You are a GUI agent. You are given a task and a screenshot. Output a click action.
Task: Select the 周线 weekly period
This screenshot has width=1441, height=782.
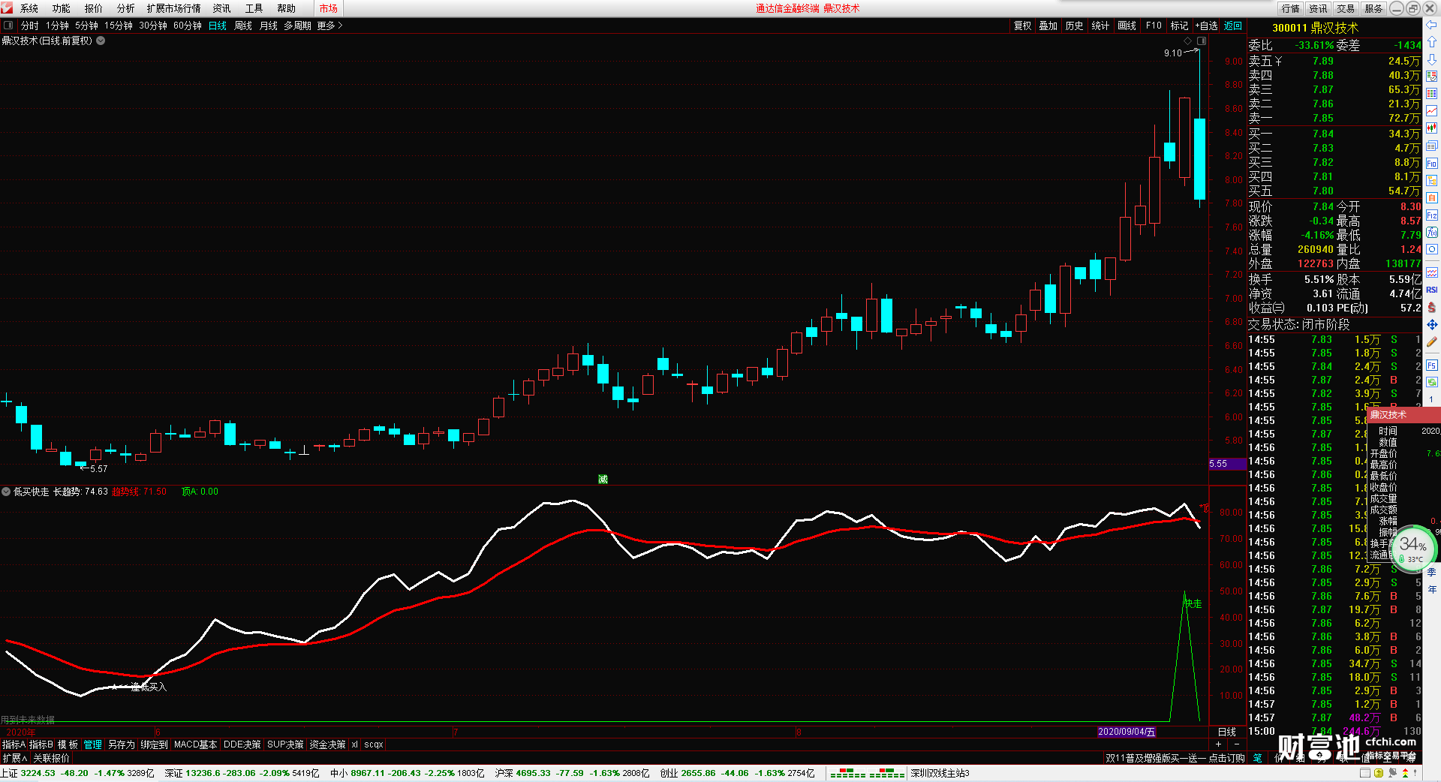click(243, 26)
